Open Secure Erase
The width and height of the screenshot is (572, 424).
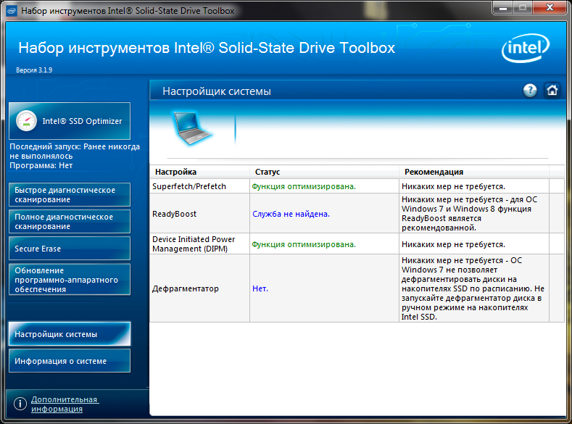[70, 249]
